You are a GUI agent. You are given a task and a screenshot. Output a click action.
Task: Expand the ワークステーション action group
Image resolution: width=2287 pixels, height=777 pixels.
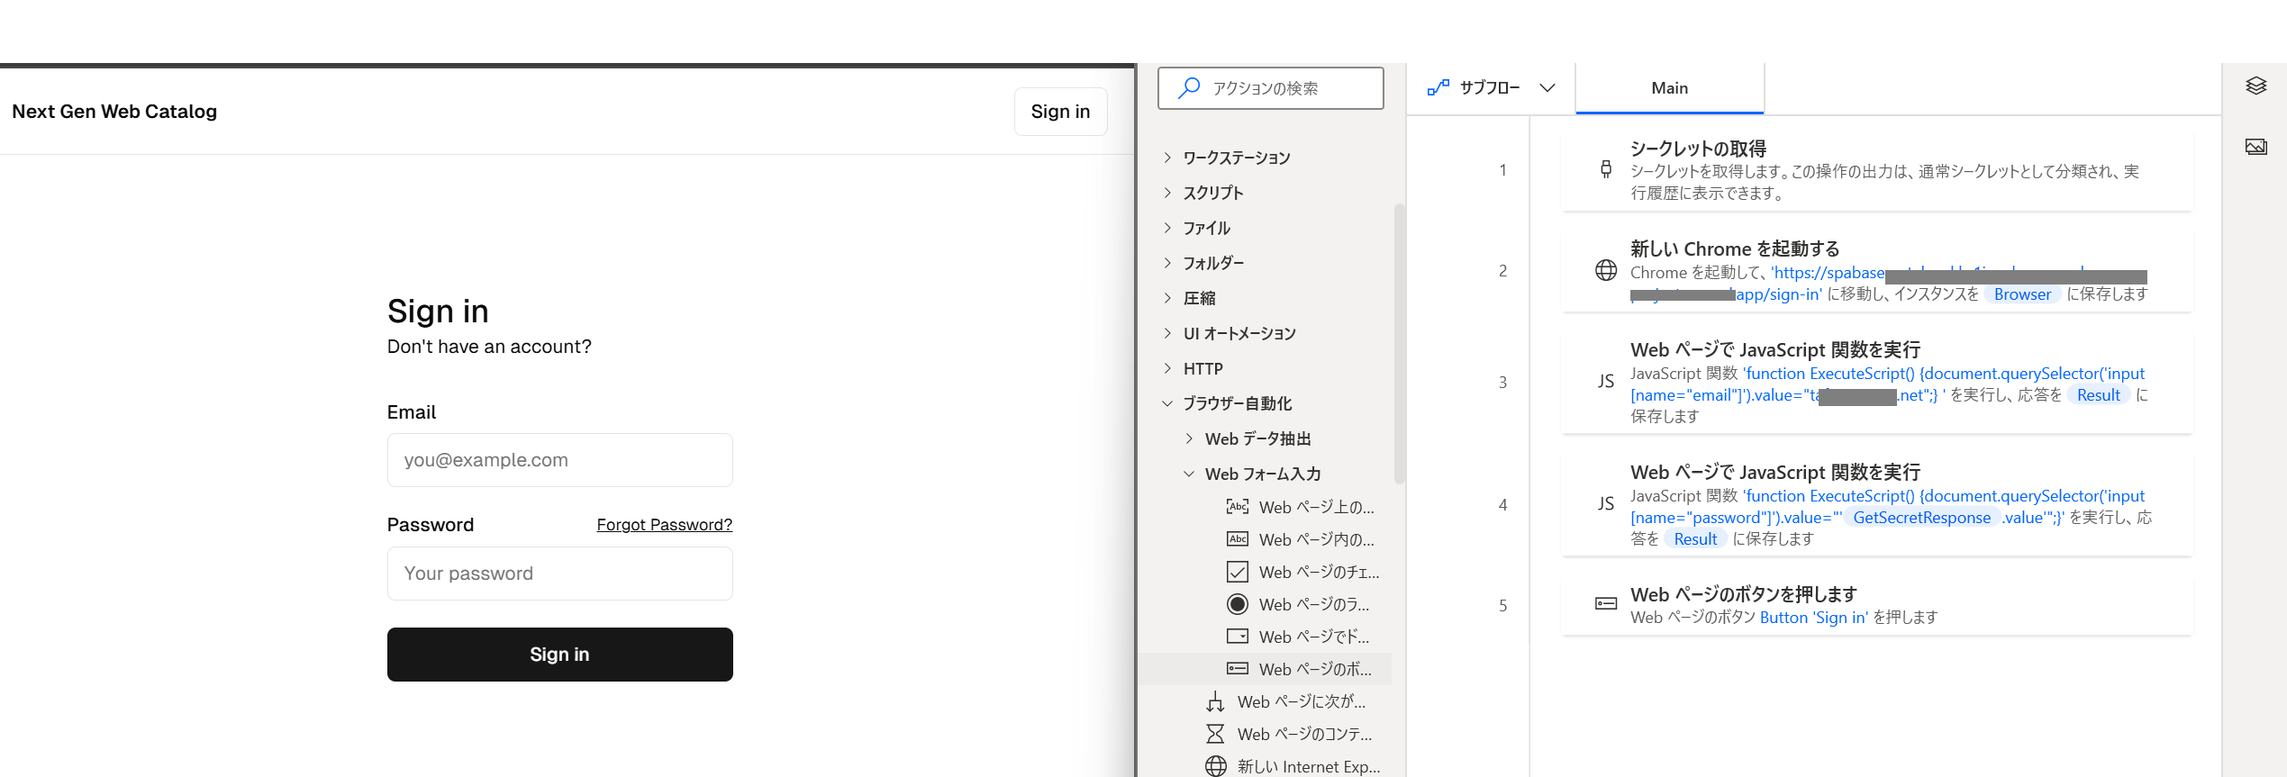1167,158
